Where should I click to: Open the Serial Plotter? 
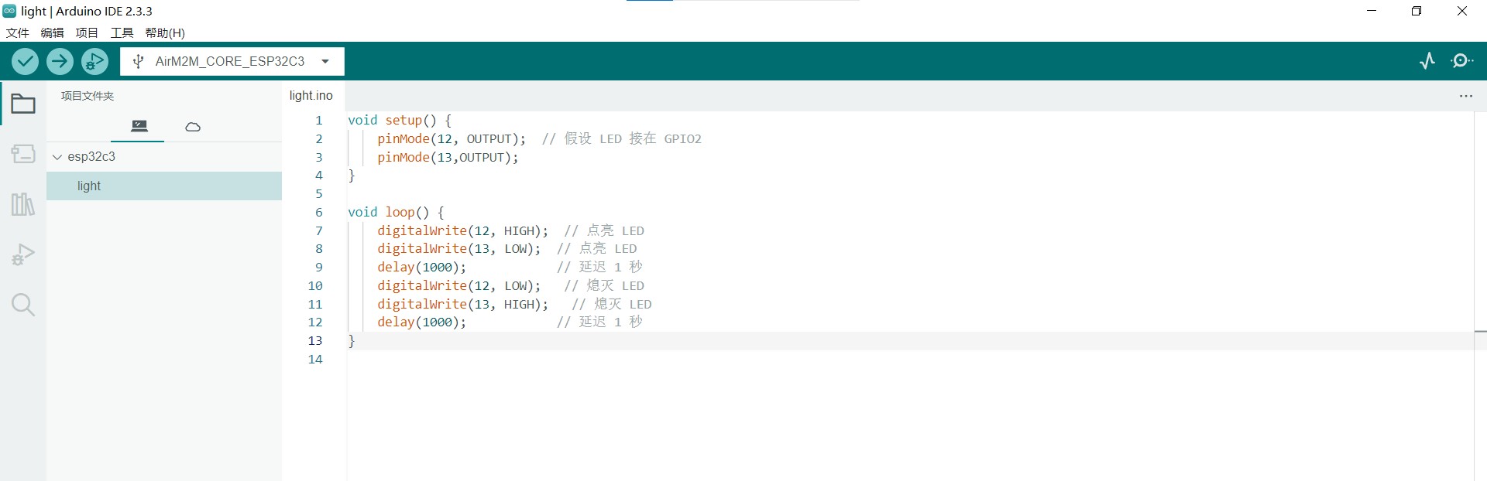pos(1427,61)
